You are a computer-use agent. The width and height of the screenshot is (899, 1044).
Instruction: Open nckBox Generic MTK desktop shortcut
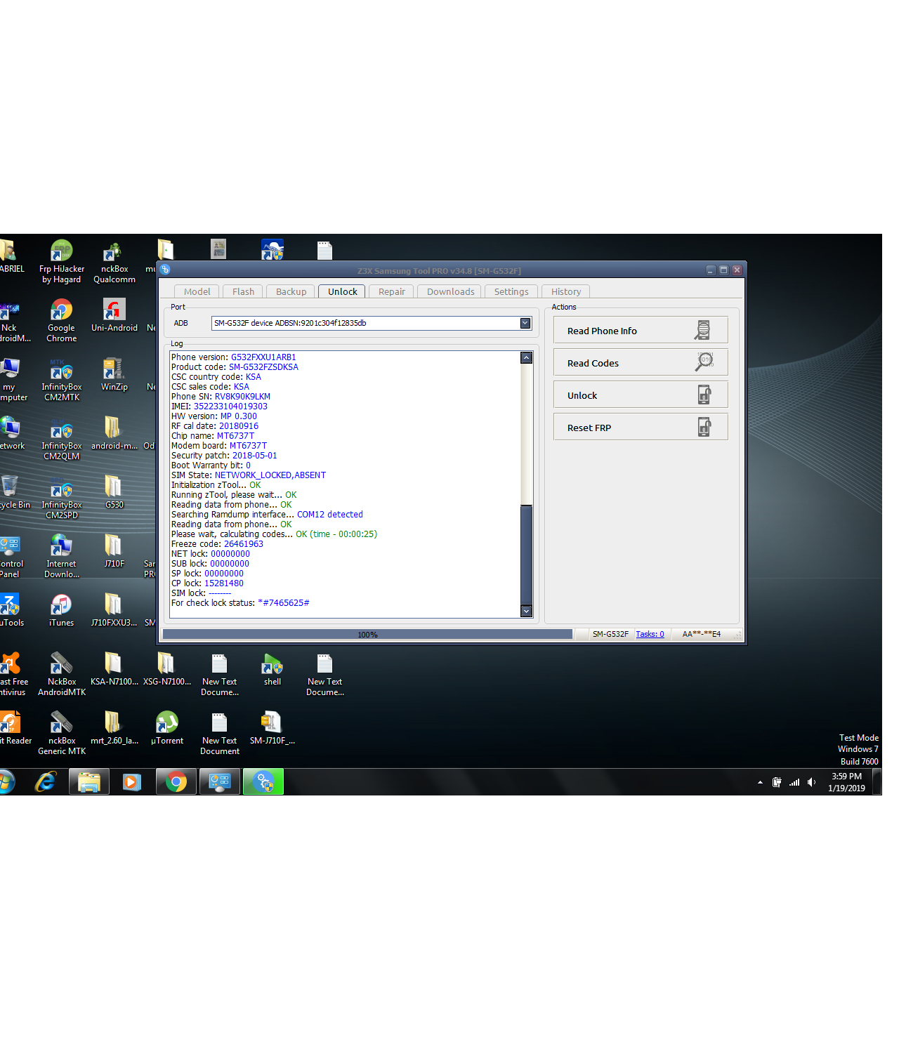point(62,734)
